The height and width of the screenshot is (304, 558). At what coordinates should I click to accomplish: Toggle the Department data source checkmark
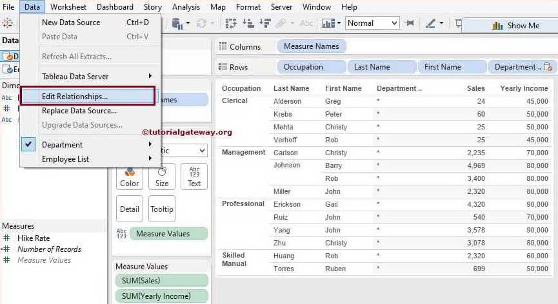[28, 144]
